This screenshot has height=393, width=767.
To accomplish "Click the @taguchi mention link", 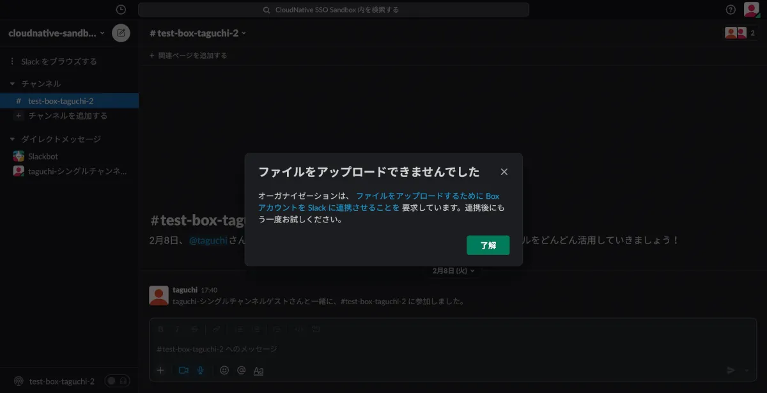I will click(208, 240).
